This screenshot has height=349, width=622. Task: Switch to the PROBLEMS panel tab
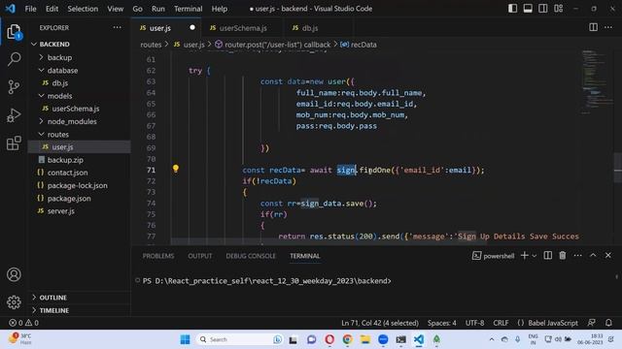(158, 256)
